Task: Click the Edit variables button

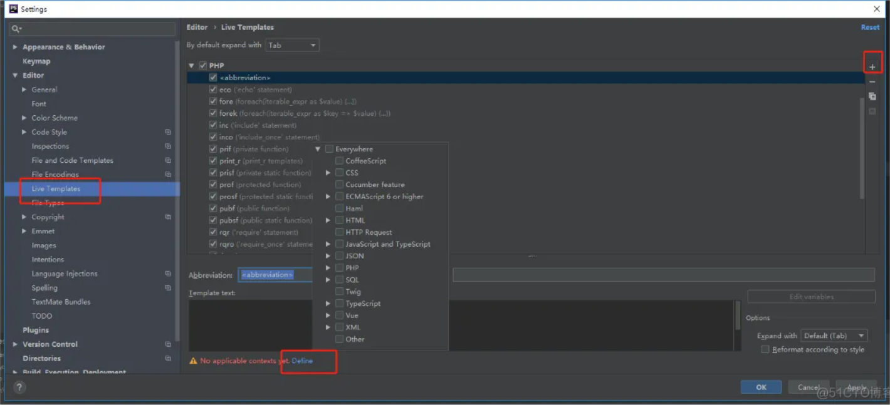Action: coord(811,297)
